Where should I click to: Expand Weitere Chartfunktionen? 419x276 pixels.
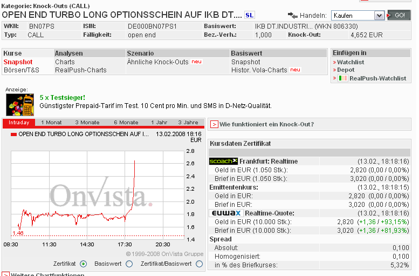[47, 274]
